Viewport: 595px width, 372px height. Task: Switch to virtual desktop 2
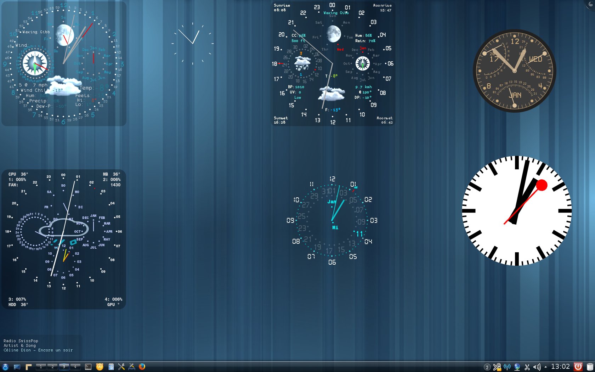click(52, 367)
